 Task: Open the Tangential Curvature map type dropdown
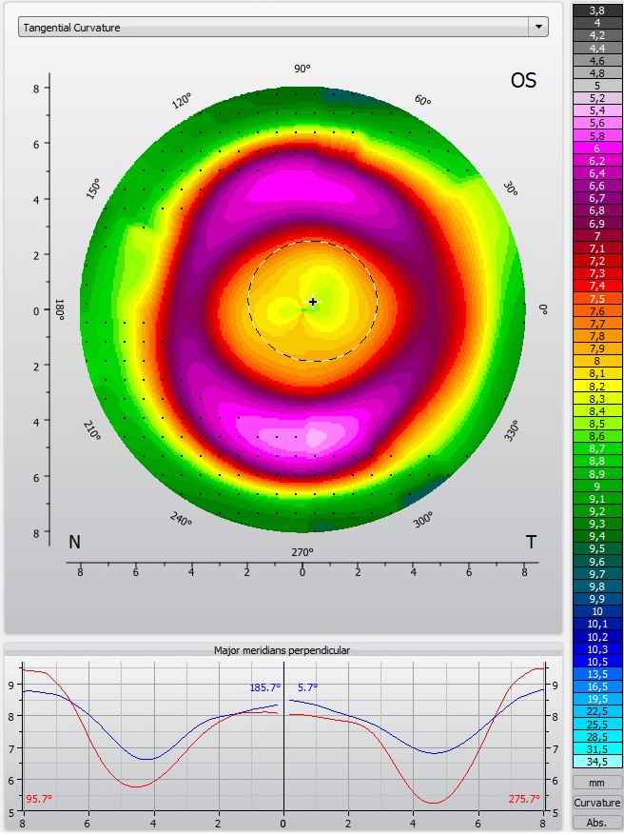(283, 28)
